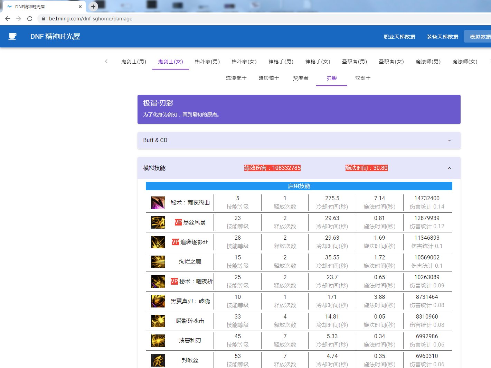
Task: Select the 秘术：雨夜终曲 skill icon
Action: click(158, 202)
